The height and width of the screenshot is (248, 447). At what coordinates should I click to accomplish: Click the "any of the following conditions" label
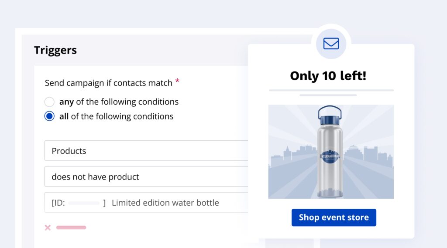point(119,102)
